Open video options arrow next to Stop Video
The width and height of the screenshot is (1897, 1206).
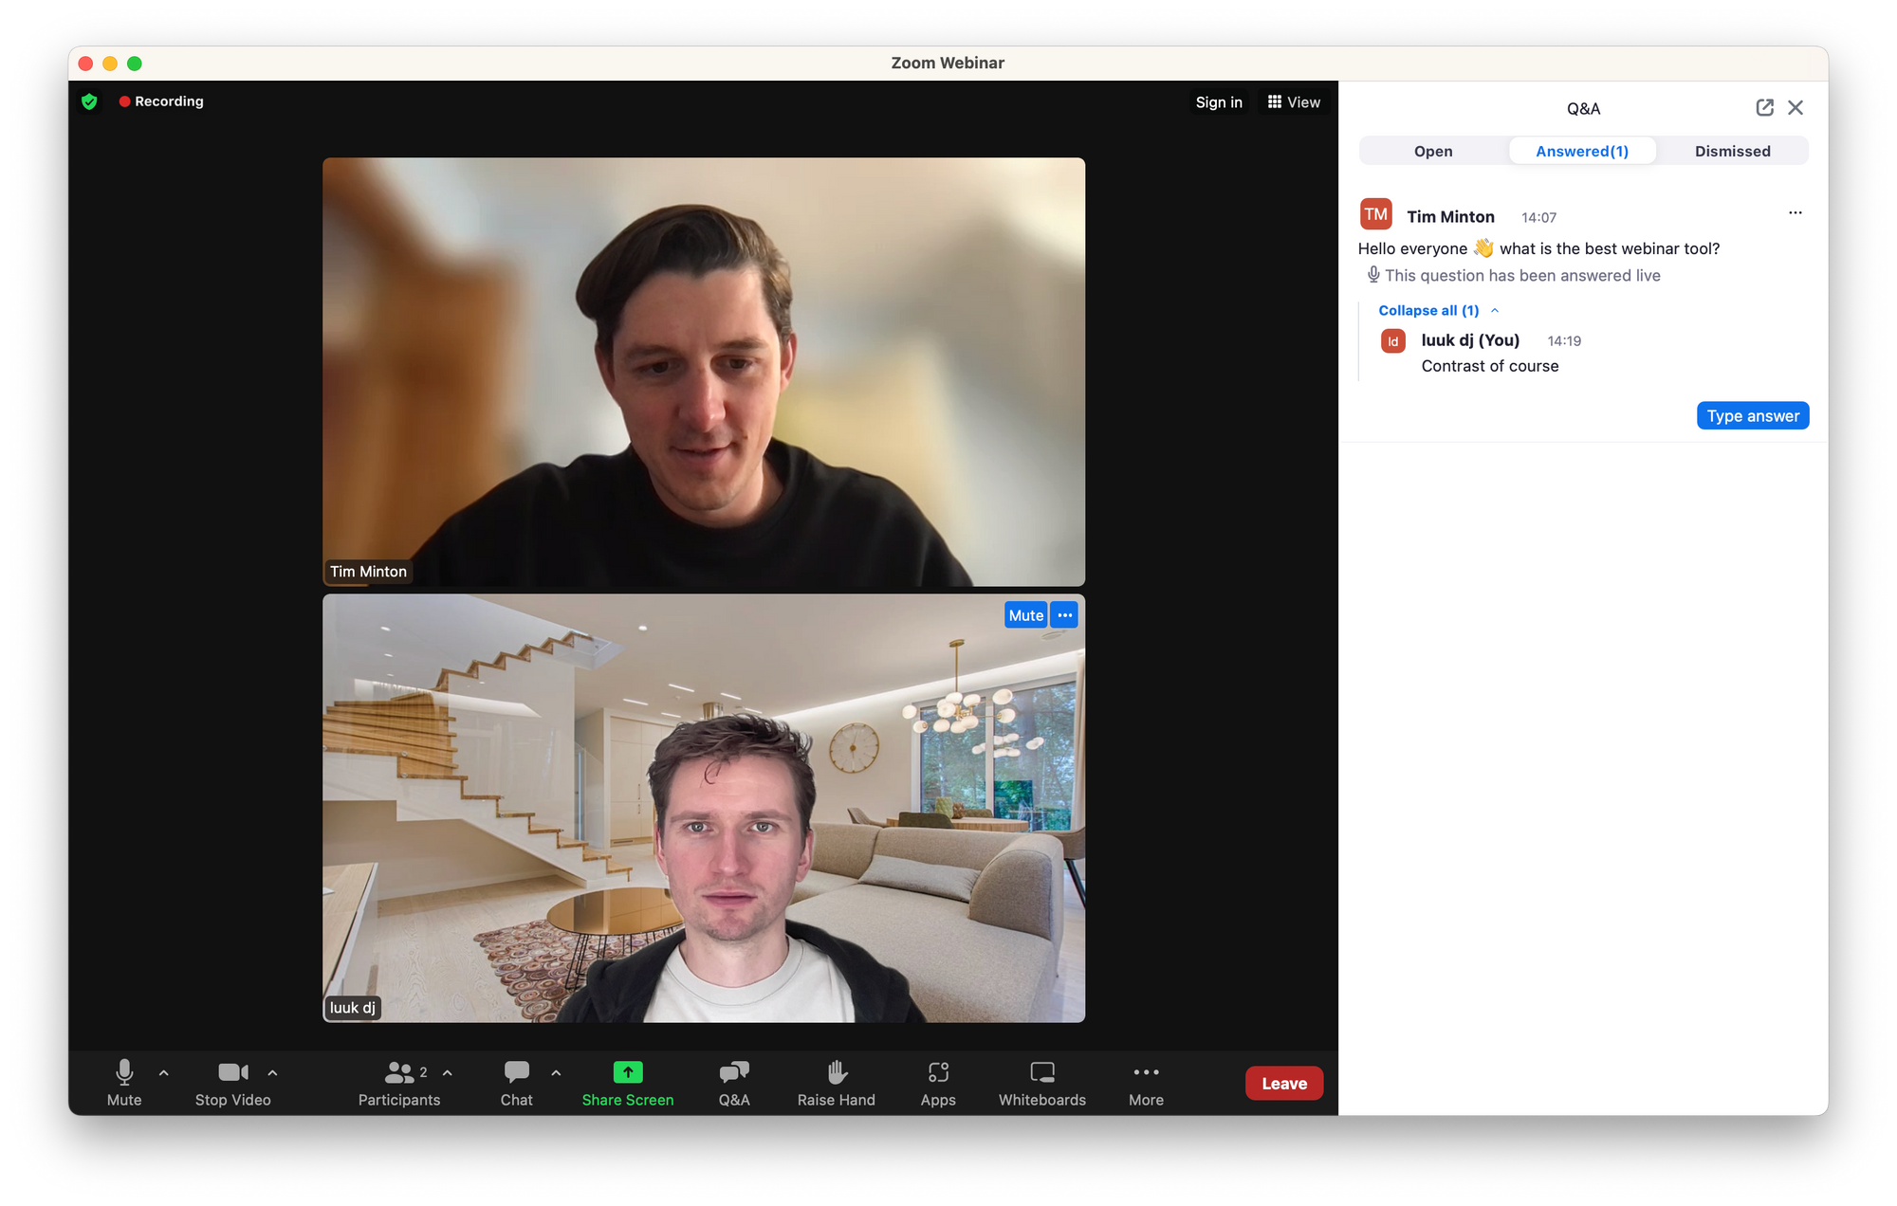pos(273,1072)
